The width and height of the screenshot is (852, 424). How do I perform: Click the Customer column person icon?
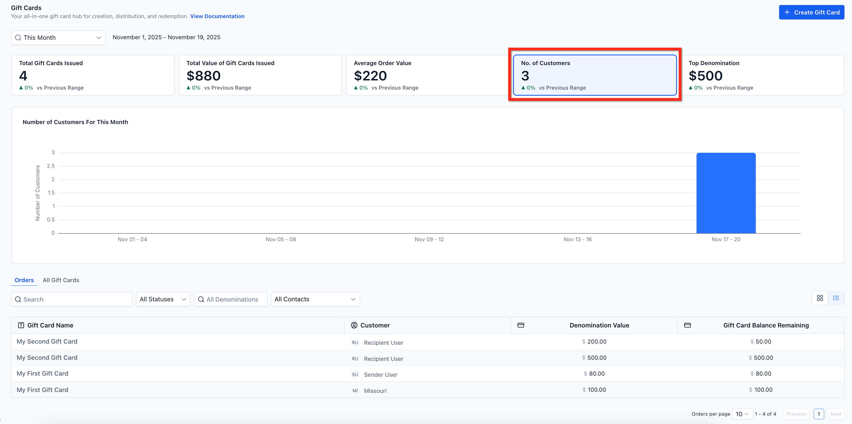point(354,325)
